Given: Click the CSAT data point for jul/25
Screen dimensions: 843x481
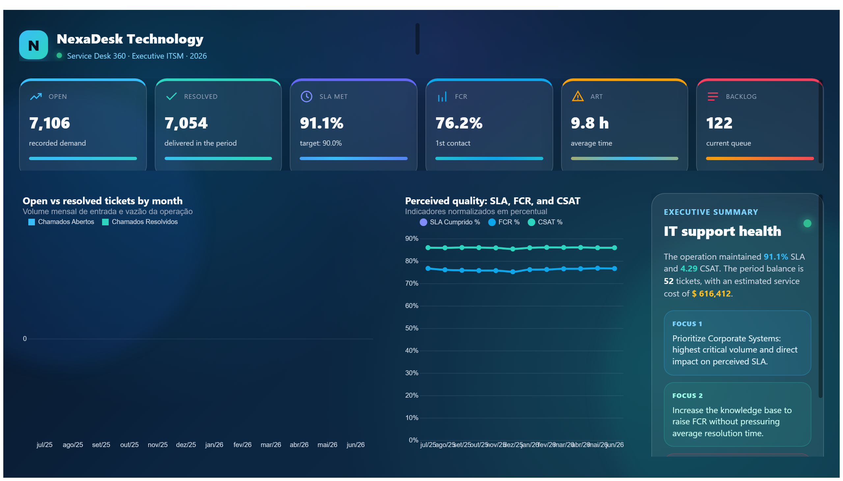Looking at the screenshot, I should click(428, 248).
